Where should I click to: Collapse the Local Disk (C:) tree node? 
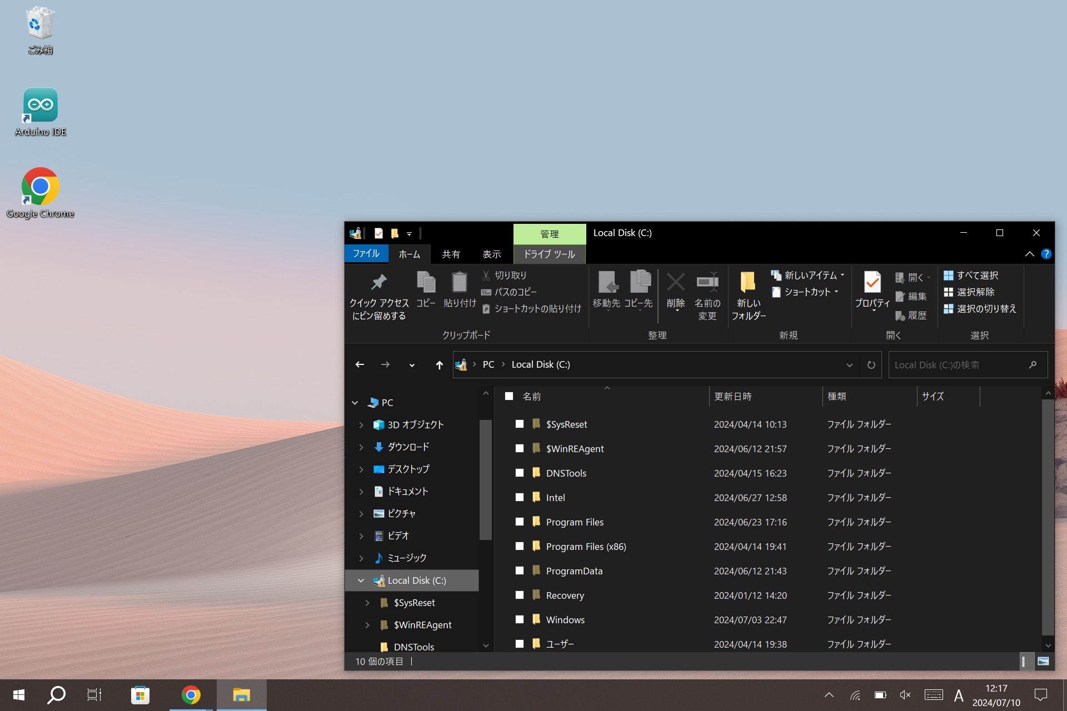coord(361,580)
